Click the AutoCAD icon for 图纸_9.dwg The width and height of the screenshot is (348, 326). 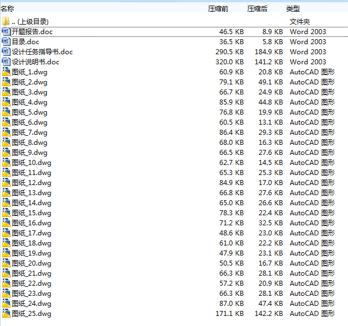6,152
